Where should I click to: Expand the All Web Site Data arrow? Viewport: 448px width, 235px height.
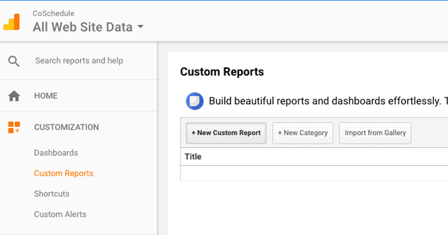[x=140, y=27]
